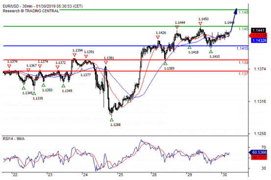Select the green triangle marker at 1.1410 low

pos(211,51)
